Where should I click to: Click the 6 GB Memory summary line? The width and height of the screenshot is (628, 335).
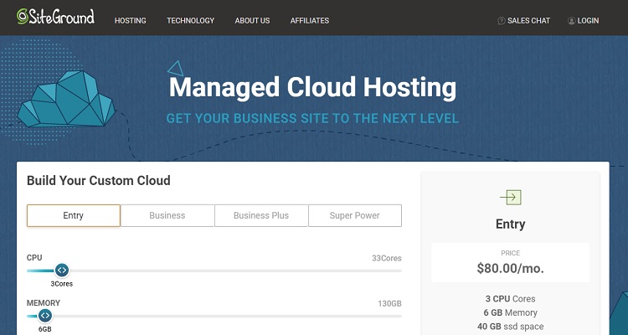(x=510, y=312)
